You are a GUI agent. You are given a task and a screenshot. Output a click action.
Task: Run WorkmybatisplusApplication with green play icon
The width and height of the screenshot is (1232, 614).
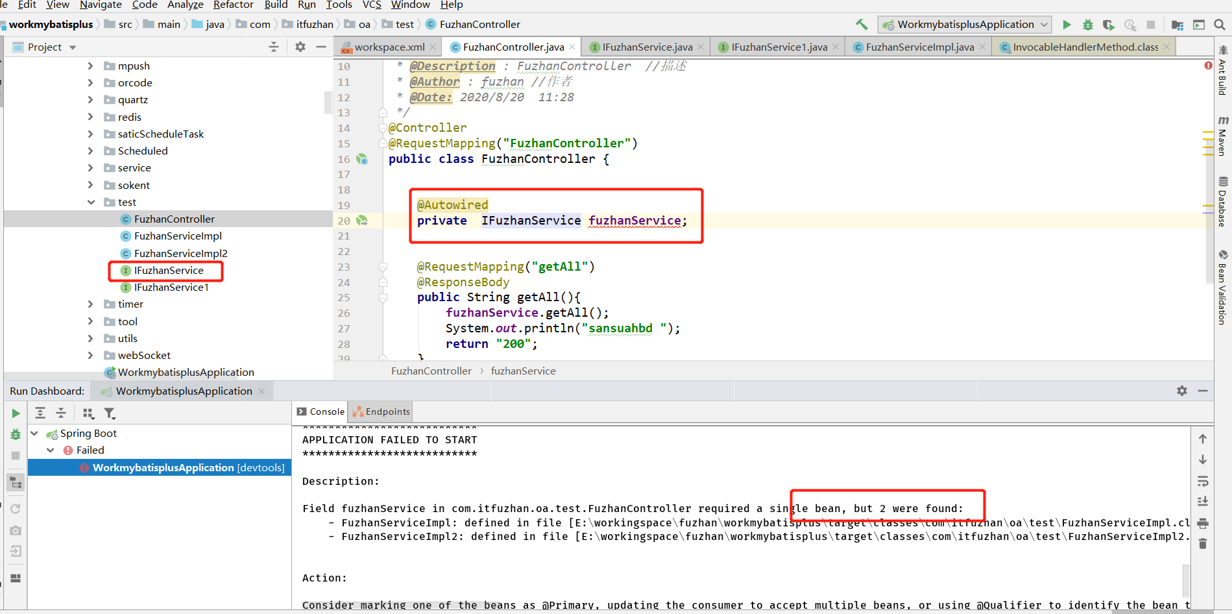[x=1067, y=25]
